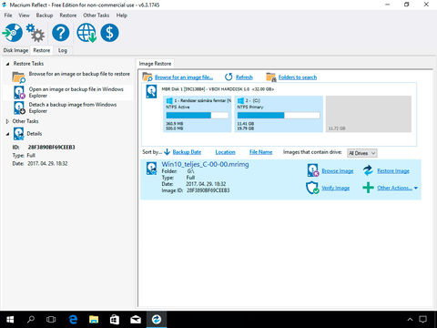Expand the Other Tasks section
This screenshot has height=328, width=437.
7,121
